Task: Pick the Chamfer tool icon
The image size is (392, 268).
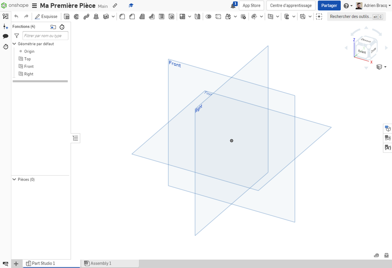Action: click(132, 16)
